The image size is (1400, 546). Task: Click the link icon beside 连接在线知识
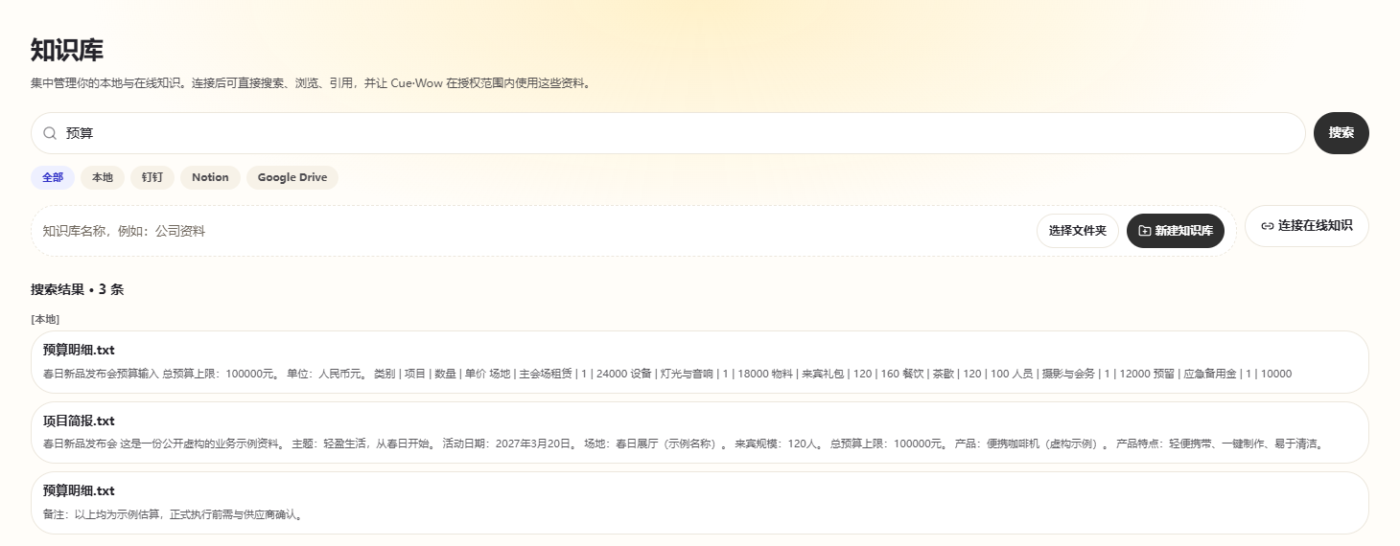1268,226
